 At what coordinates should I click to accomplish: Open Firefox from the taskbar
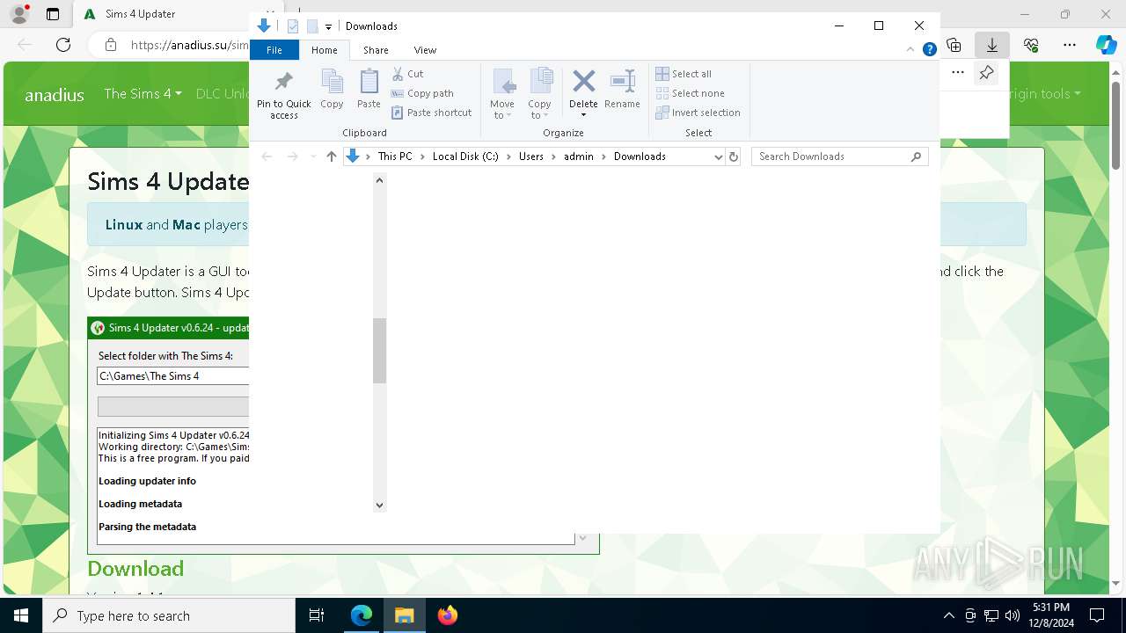click(x=448, y=615)
